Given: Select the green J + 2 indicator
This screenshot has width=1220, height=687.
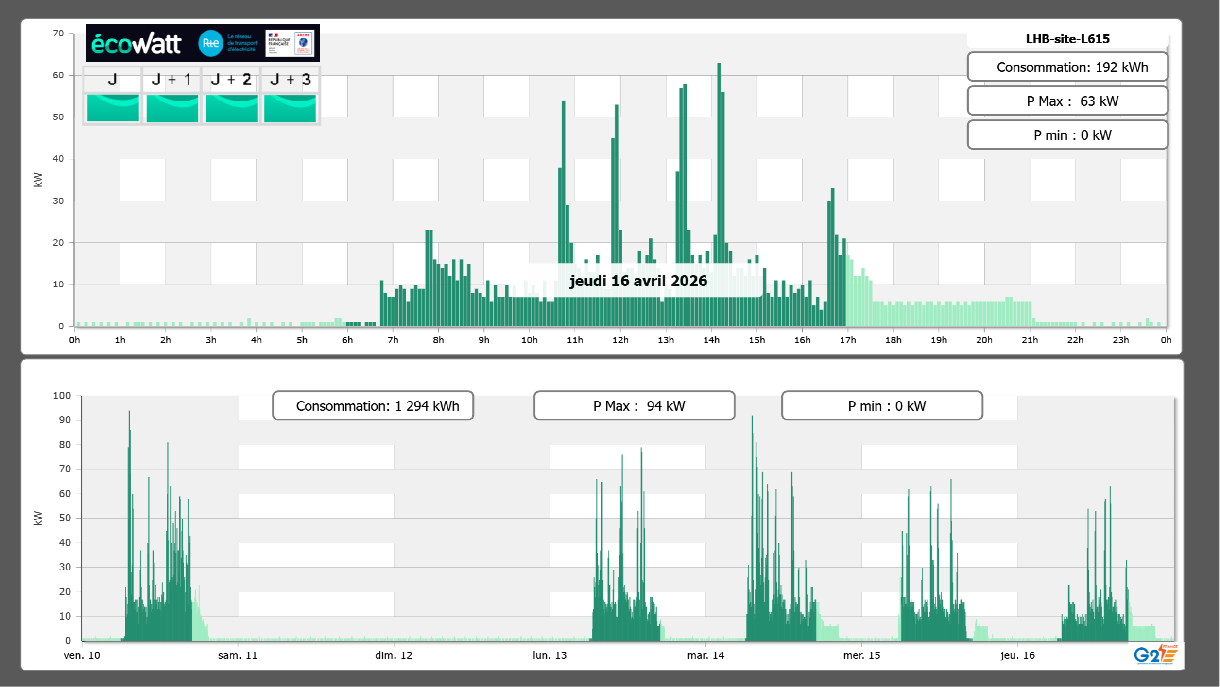Looking at the screenshot, I should point(231,108).
